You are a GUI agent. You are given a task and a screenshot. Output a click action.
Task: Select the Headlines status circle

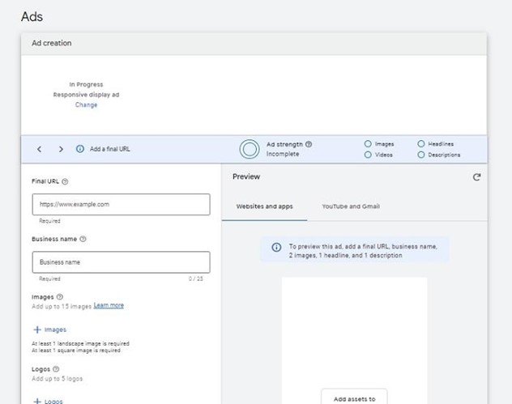click(421, 144)
